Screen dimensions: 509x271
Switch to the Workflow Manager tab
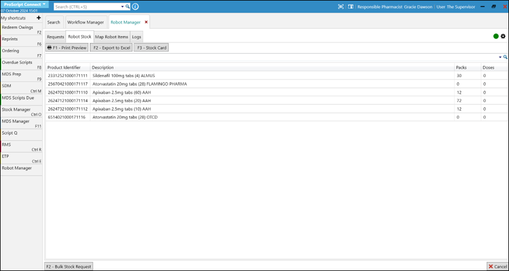pos(86,22)
